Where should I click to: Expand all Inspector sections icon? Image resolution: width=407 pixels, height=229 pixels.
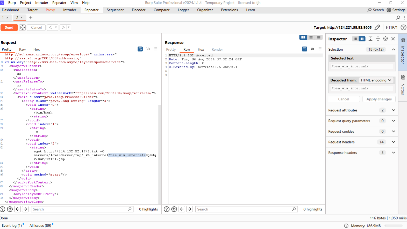coord(370,39)
